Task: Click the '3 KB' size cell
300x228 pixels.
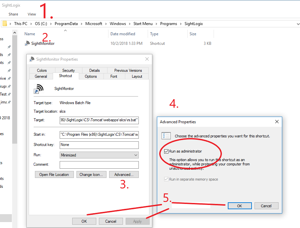Action: point(207,43)
